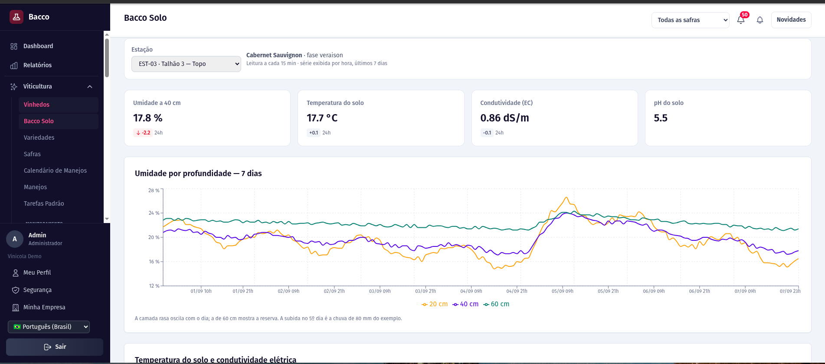Select Bacco Solo submenu item
This screenshot has height=364, width=825.
click(x=58, y=121)
